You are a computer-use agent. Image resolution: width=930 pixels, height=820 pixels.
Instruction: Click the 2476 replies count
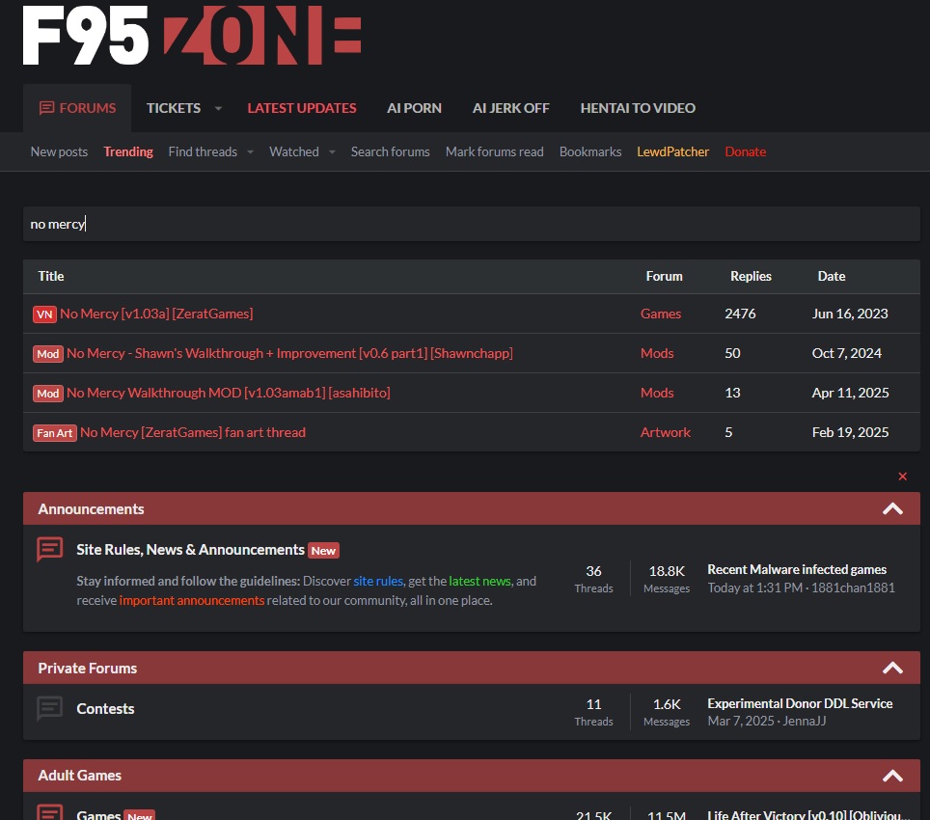[740, 314]
